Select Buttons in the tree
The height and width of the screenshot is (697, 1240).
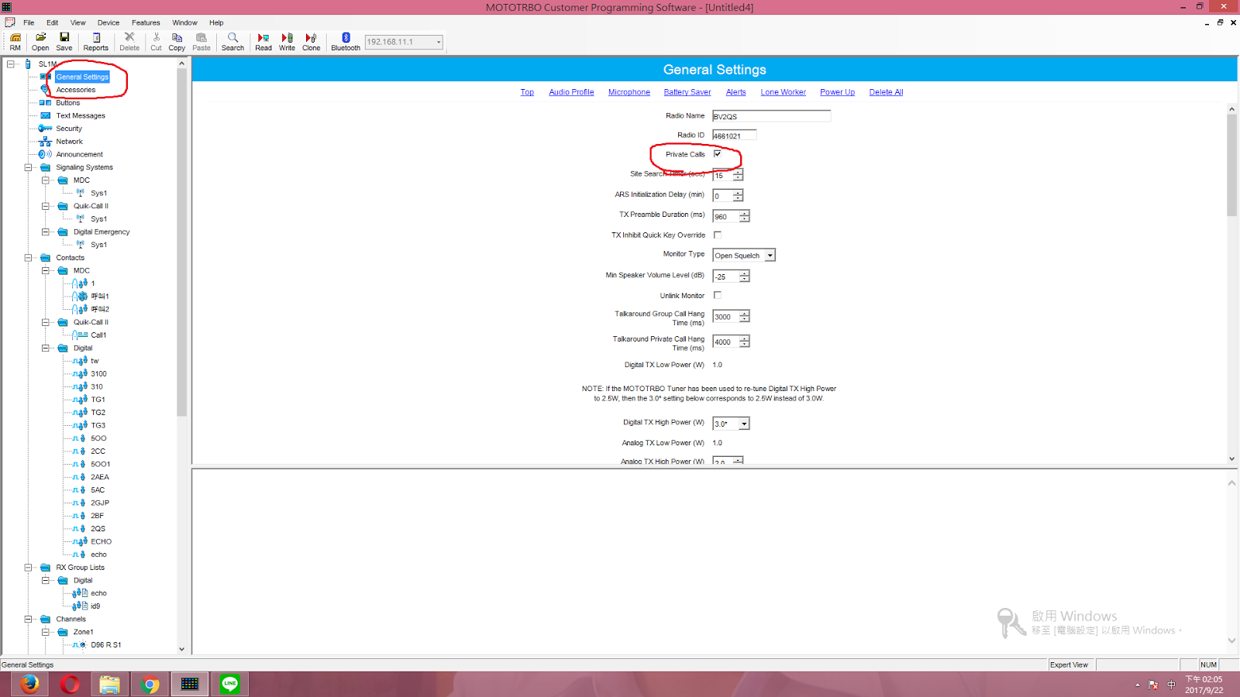(x=67, y=103)
